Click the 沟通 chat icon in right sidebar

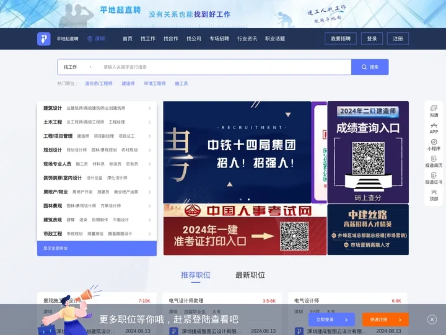coord(434,108)
